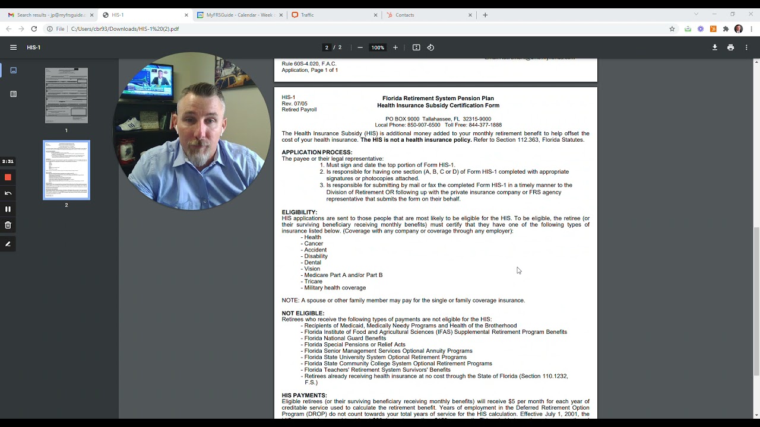760x427 pixels.
Task: Stop the screen recording
Action: [8, 177]
